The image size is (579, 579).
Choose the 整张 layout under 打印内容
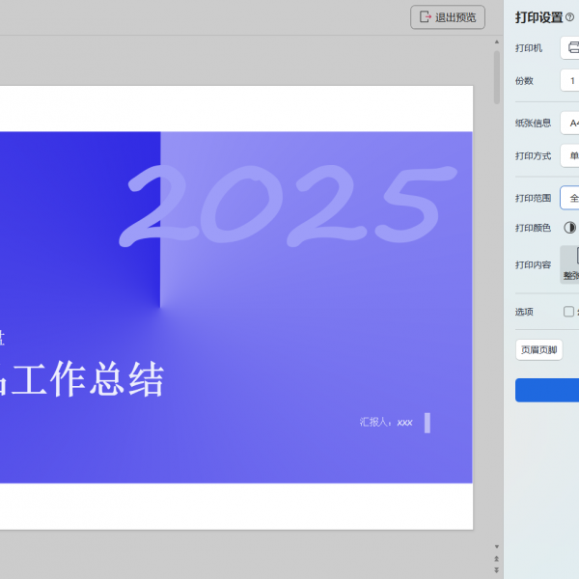(x=570, y=264)
